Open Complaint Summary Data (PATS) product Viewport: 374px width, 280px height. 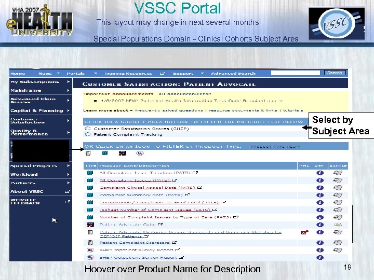point(141,195)
